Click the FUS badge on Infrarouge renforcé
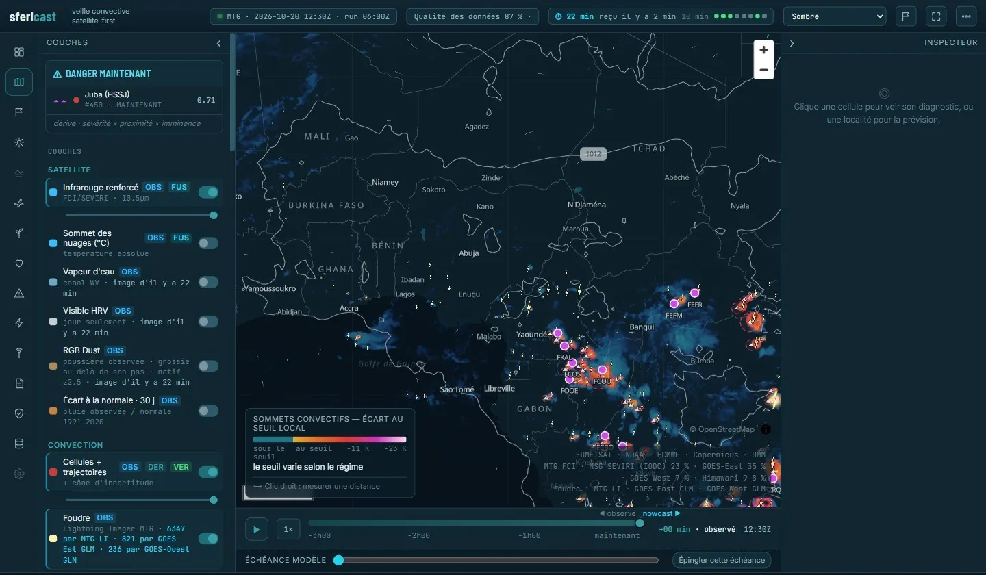The height and width of the screenshot is (575, 986). tap(179, 187)
